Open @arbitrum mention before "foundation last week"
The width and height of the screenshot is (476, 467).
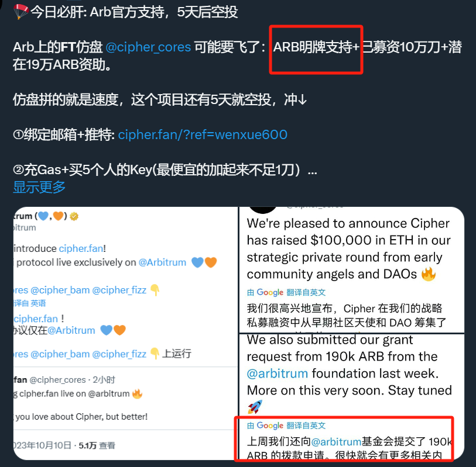point(277,373)
